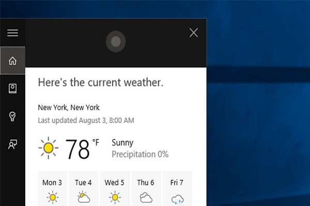Open Reminders via the lightbulb icon

[x=12, y=117]
